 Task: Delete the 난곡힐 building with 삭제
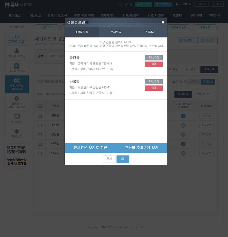[x=154, y=88]
